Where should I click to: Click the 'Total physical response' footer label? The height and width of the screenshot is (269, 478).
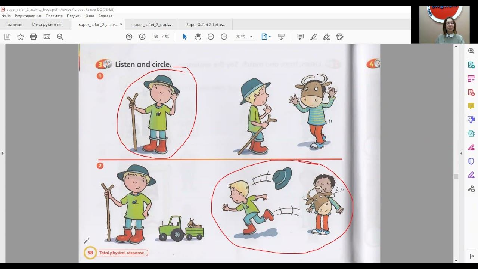(x=121, y=253)
